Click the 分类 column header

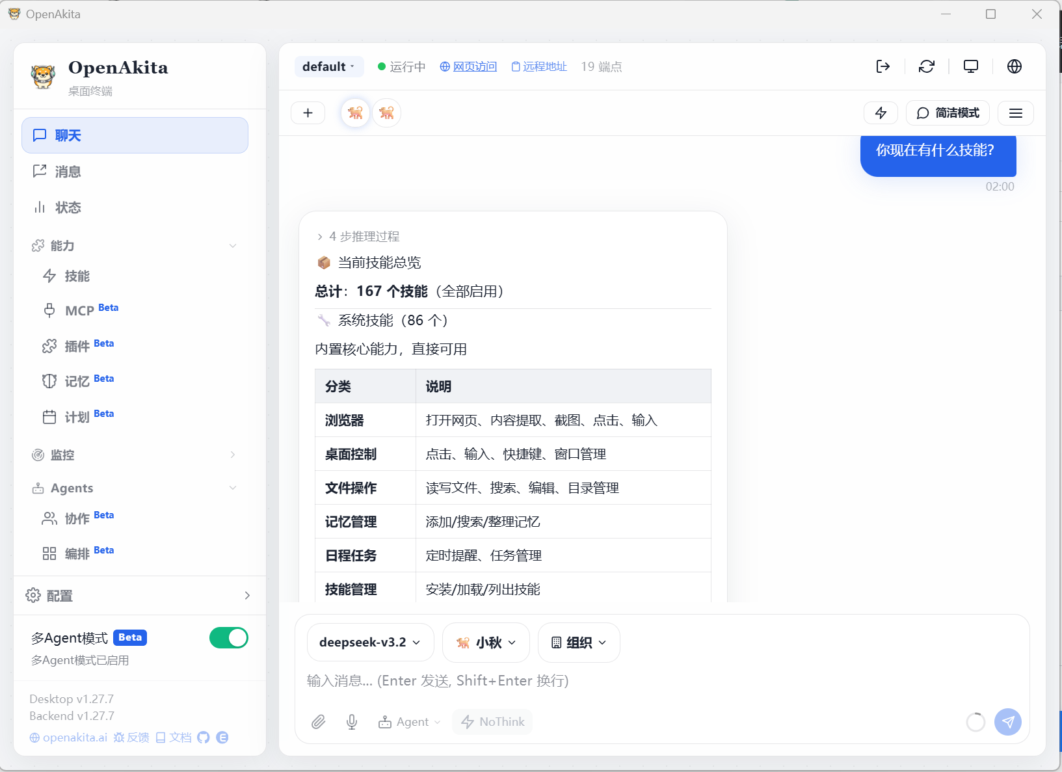click(x=365, y=386)
